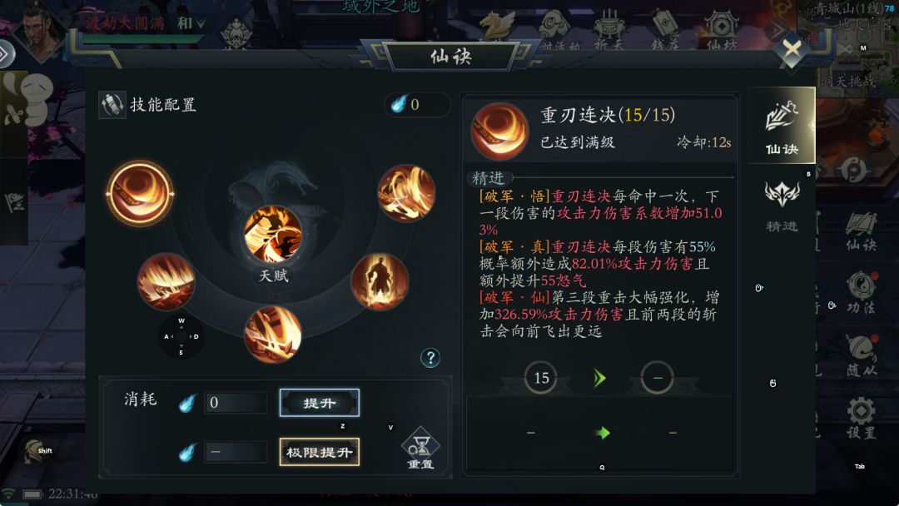Screen dimensions: 899x506
Task: Click the 消耗 cost input field showing 0
Action: coord(236,403)
